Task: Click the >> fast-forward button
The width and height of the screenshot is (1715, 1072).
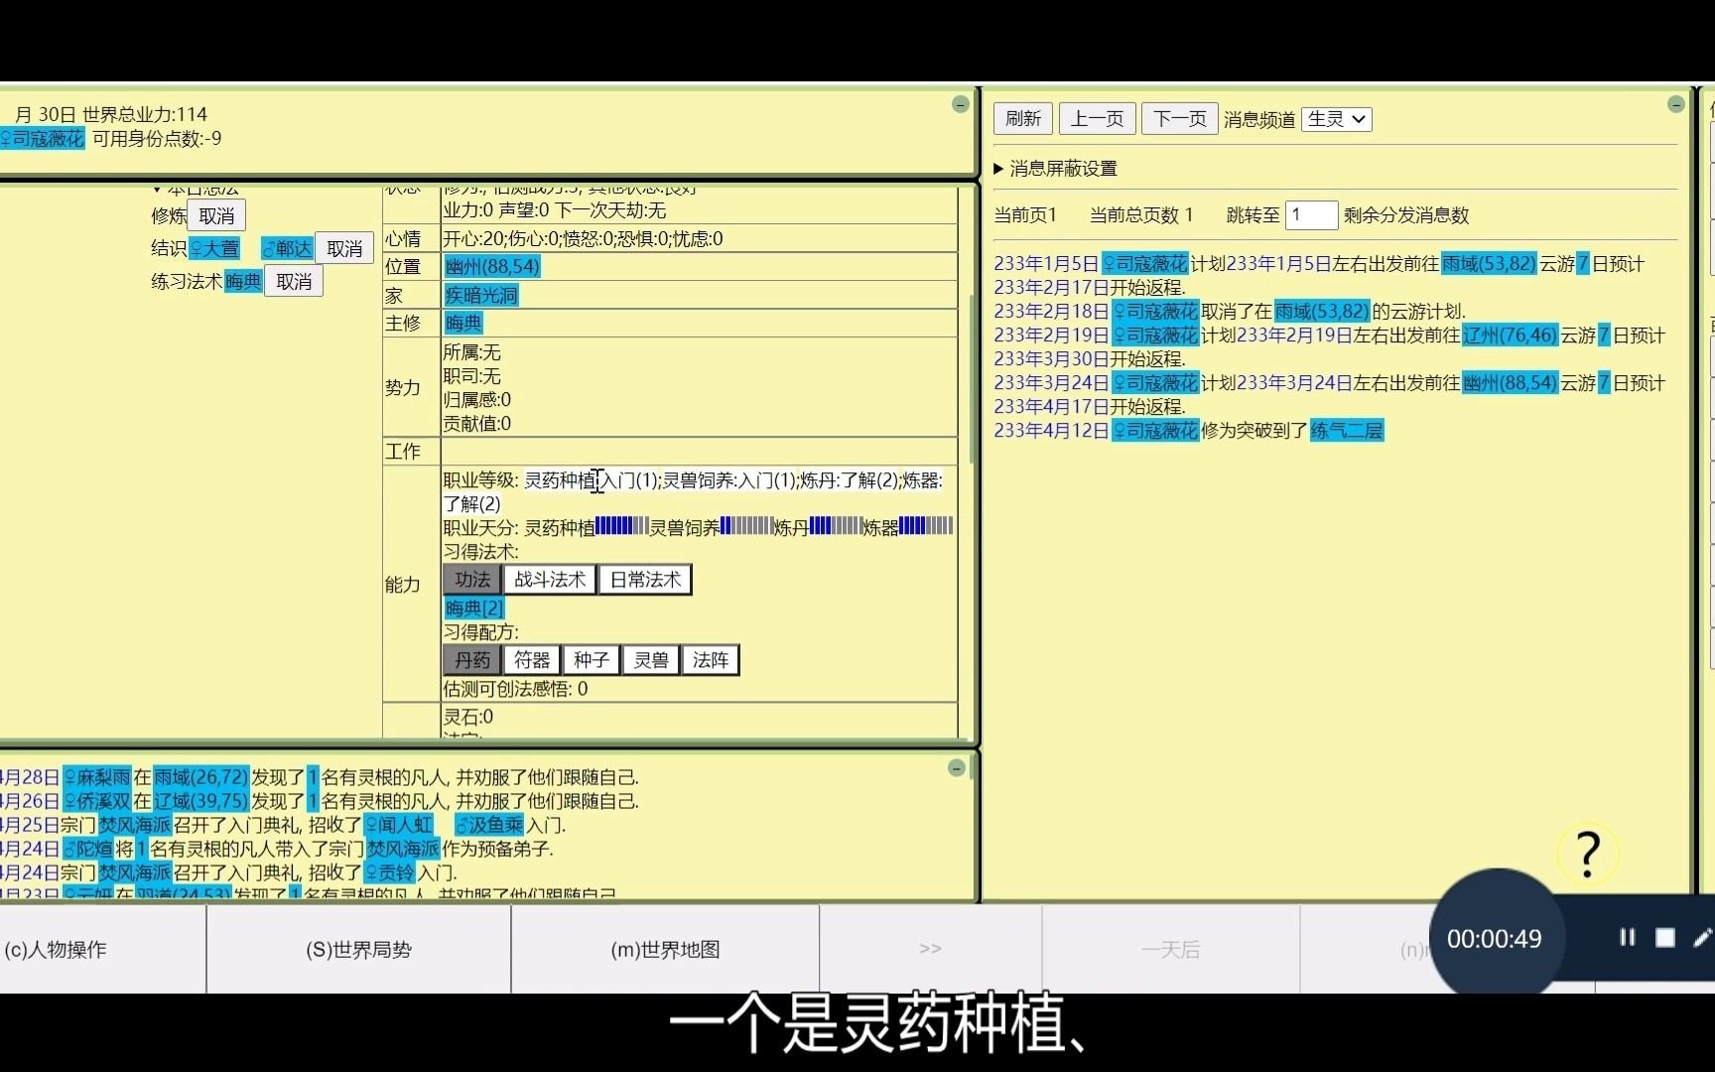Action: pyautogui.click(x=931, y=950)
